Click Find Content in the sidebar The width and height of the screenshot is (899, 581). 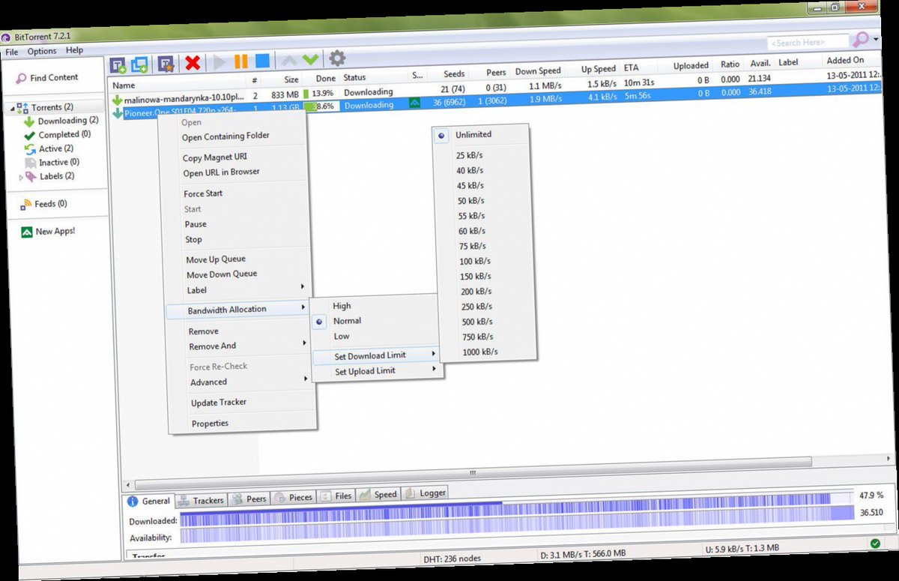(x=54, y=78)
